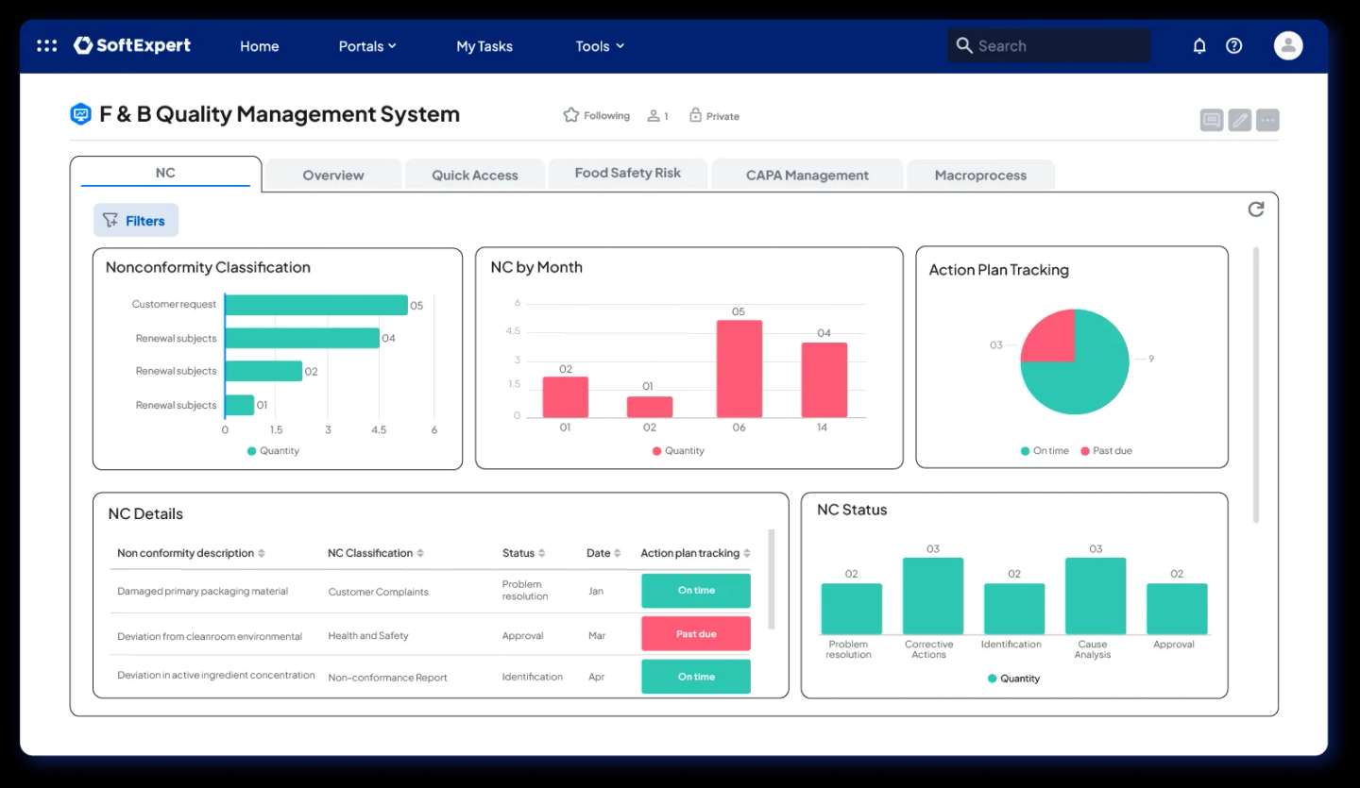Click the SoftExpert logo
This screenshot has height=788, width=1360.
[x=132, y=45]
